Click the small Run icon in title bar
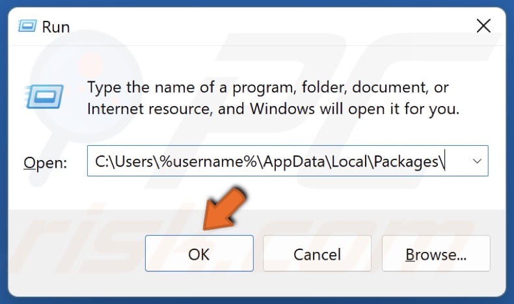Viewport: 514px width, 304px height. [27, 26]
